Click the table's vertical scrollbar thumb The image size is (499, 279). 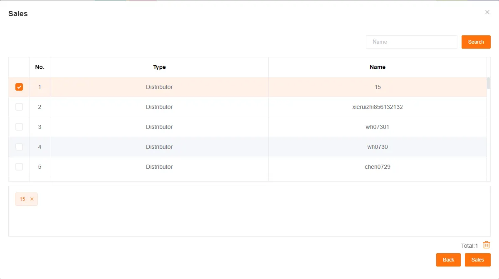489,83
